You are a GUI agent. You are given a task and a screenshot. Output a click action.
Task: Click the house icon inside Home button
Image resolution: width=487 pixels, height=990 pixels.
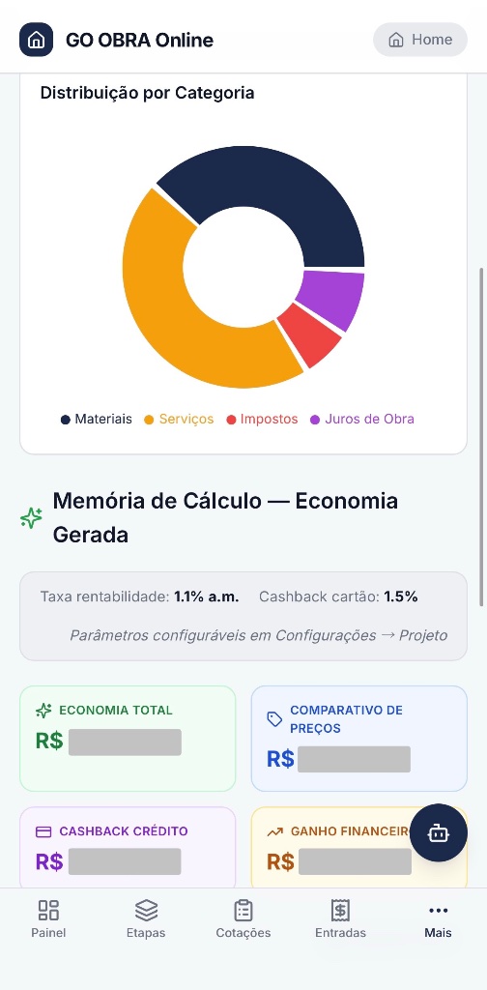coord(396,40)
